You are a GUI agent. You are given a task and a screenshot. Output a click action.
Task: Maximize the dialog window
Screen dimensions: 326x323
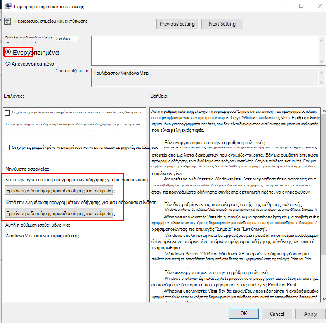pyautogui.click(x=301, y=6)
